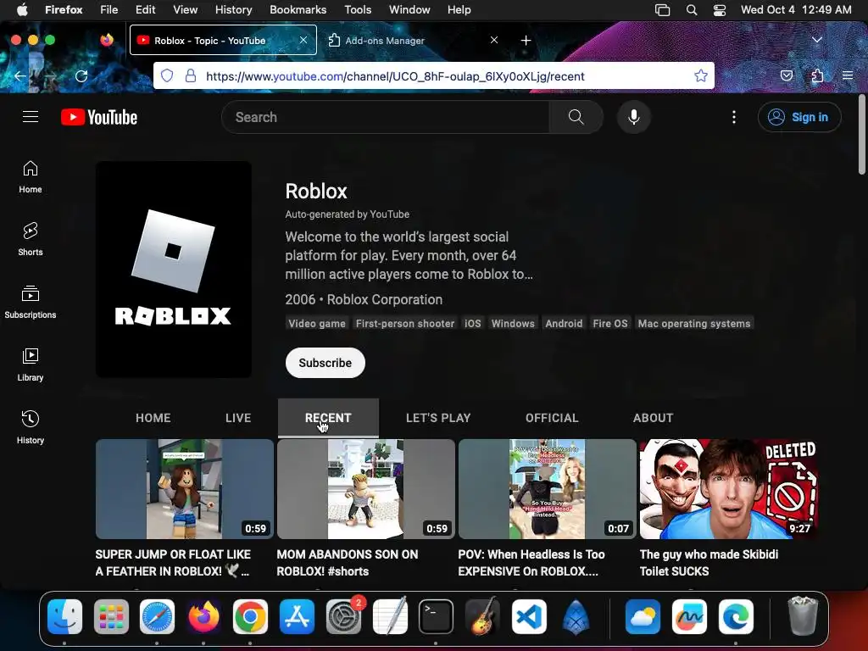Open History in sidebar
The image size is (868, 651).
point(31,427)
